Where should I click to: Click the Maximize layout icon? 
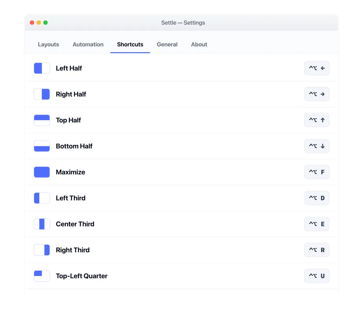pos(42,172)
